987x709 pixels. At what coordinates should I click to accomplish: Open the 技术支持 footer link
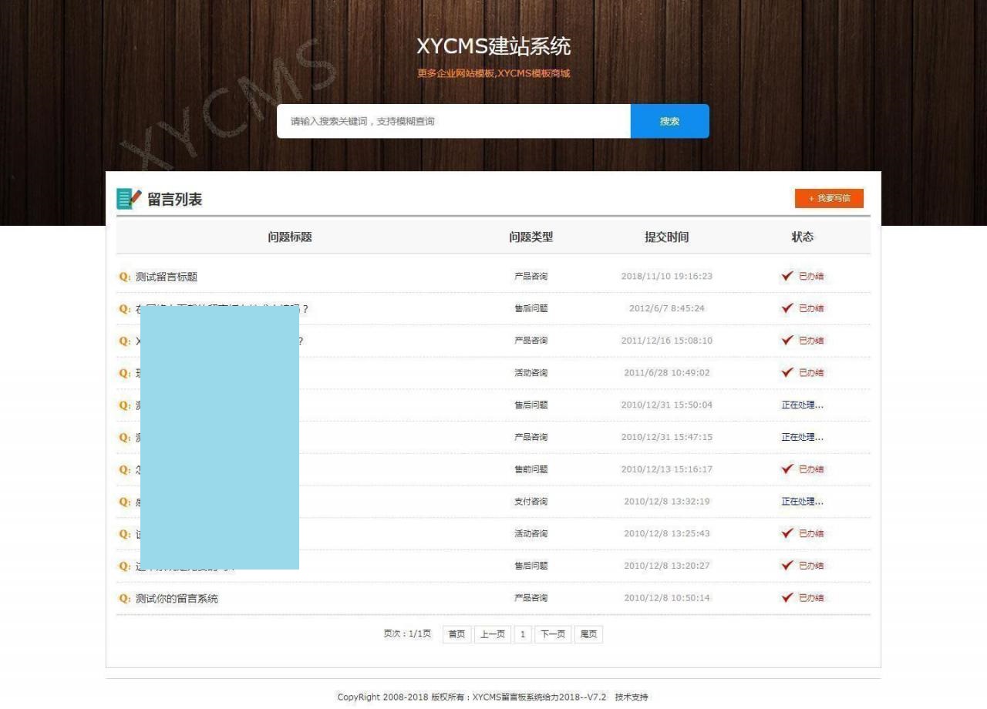tap(632, 697)
